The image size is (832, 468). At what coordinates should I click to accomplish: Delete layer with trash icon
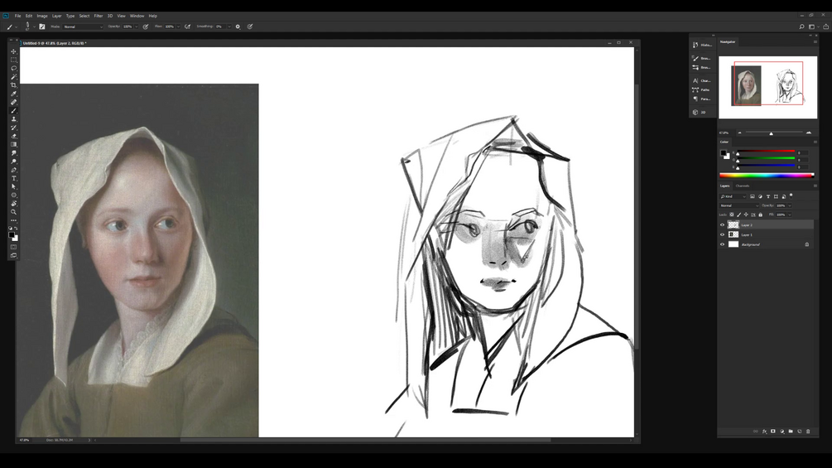point(808,432)
